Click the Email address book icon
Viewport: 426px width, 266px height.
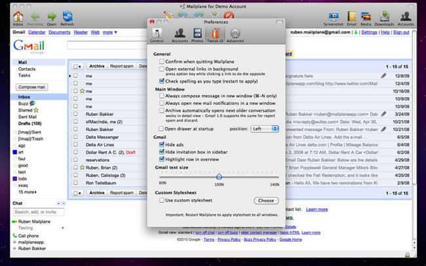click(351, 16)
